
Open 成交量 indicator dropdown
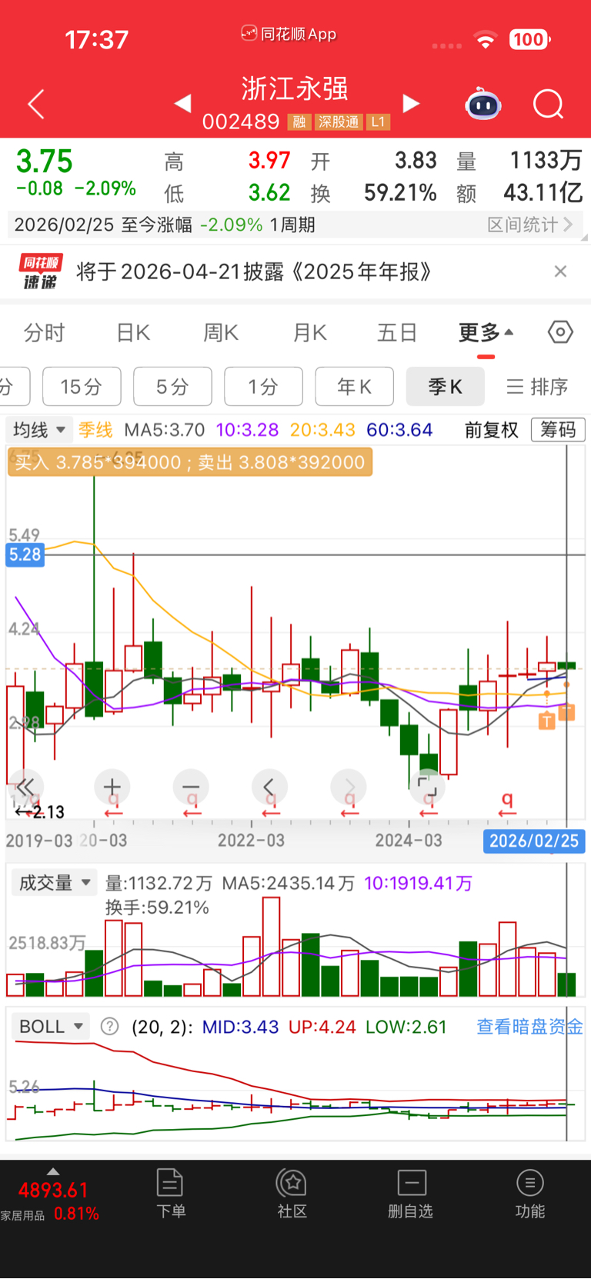click(54, 883)
